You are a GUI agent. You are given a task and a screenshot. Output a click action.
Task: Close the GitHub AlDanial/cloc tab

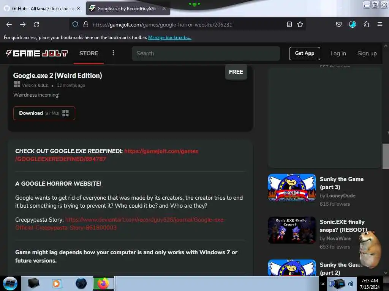coord(79,8)
